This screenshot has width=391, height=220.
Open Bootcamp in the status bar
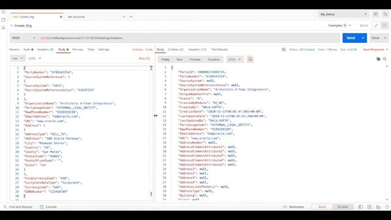point(294,207)
